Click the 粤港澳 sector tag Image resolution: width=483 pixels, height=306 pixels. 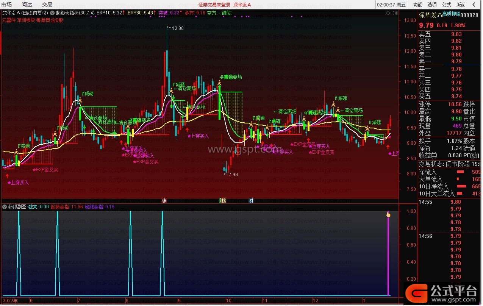[43, 20]
